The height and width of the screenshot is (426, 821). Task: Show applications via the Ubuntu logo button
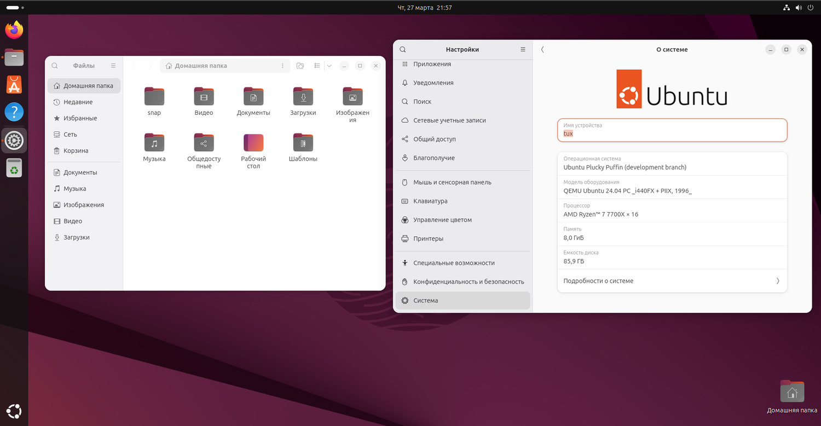(x=14, y=411)
